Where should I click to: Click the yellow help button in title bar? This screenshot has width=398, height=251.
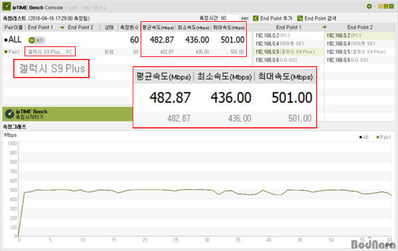click(x=380, y=7)
